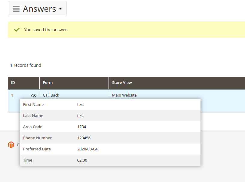Click the Time value 02:00
This screenshot has height=182, width=245.
pyautogui.click(x=82, y=160)
